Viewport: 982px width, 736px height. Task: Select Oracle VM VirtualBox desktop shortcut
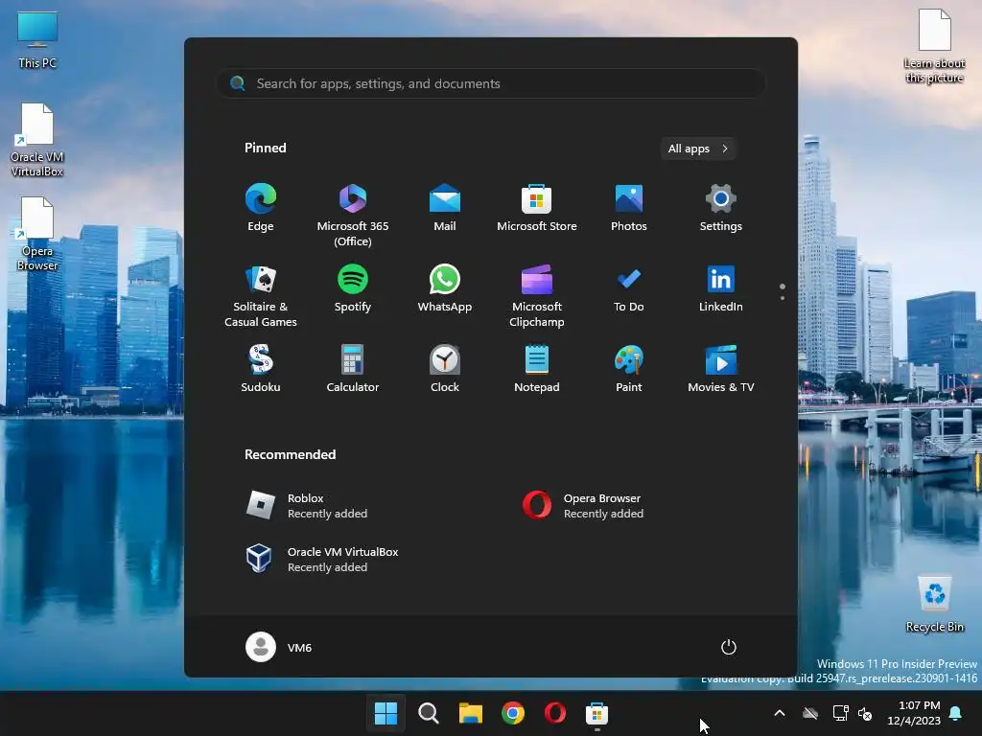(x=37, y=141)
